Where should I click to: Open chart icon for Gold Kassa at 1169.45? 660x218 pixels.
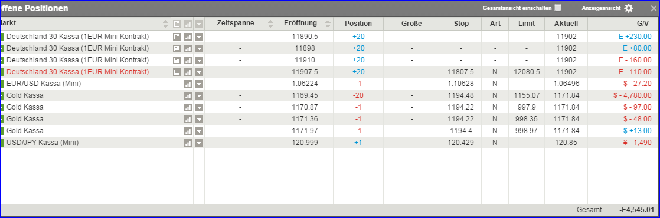point(188,96)
